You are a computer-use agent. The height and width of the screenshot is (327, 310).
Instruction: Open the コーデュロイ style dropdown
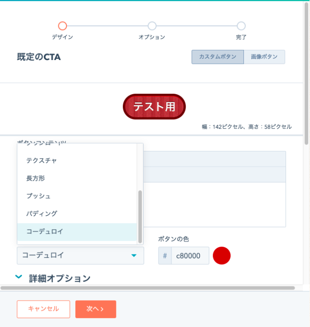click(74, 255)
